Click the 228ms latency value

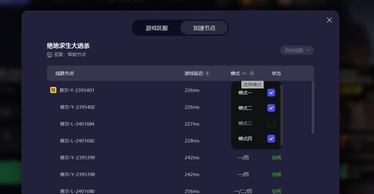(192, 141)
